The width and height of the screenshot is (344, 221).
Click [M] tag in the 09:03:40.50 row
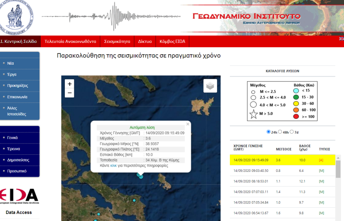pos(321,171)
